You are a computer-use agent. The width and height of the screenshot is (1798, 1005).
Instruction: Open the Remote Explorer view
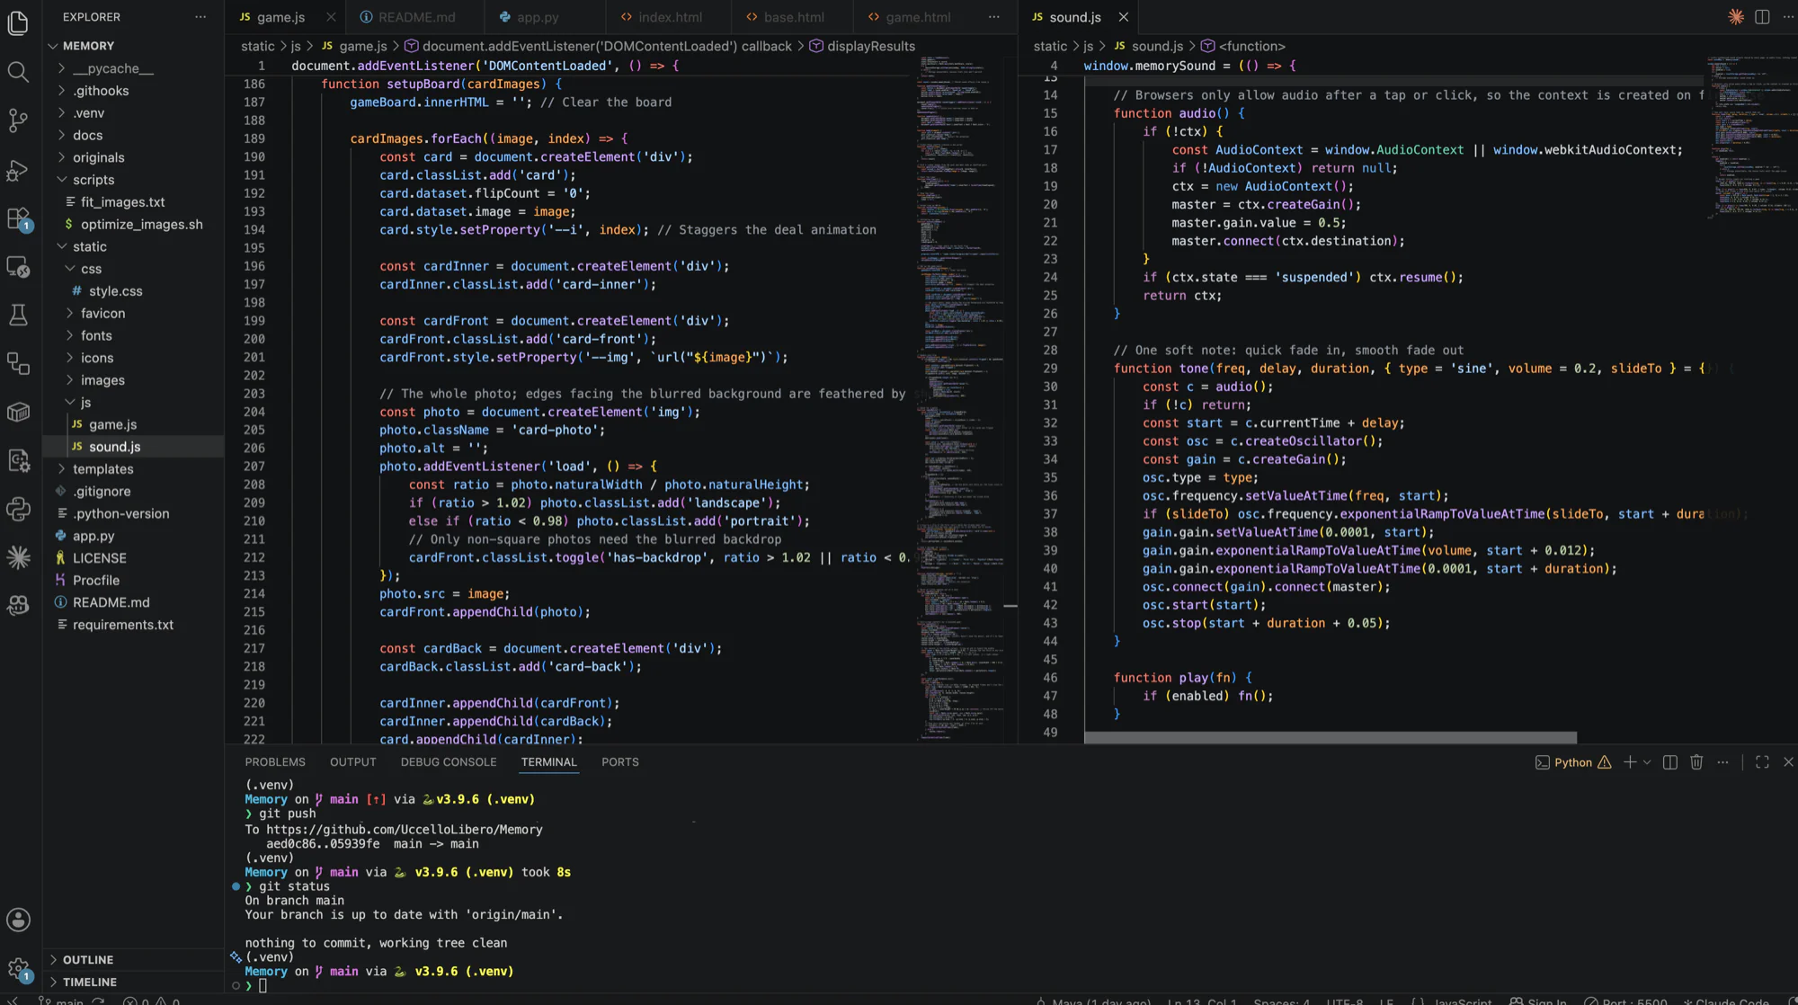pyautogui.click(x=18, y=266)
